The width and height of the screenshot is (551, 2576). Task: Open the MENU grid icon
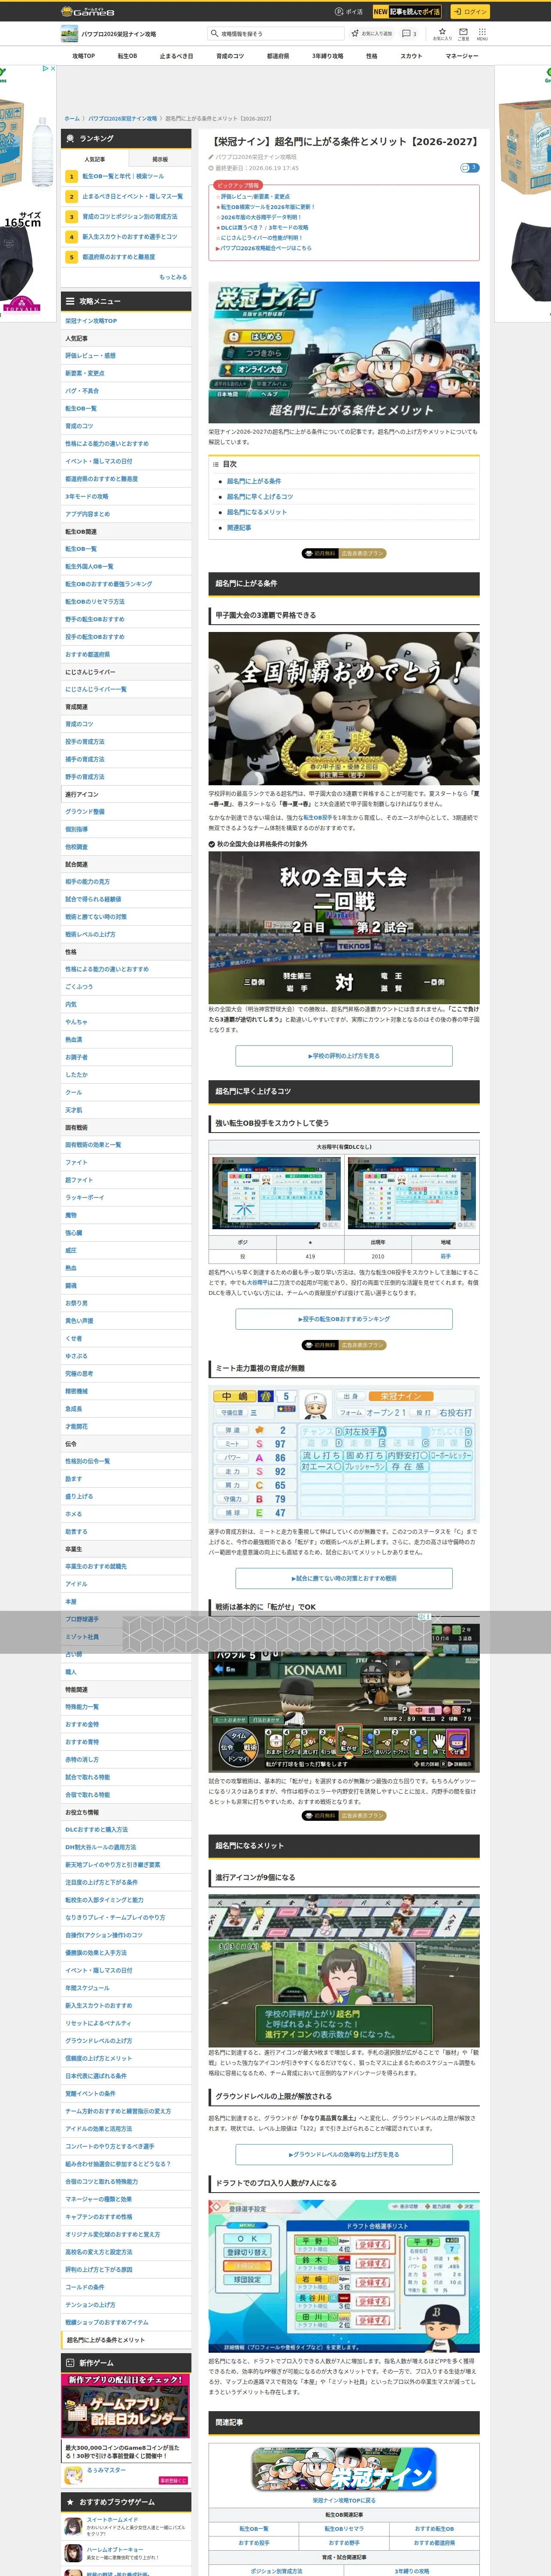[x=482, y=33]
